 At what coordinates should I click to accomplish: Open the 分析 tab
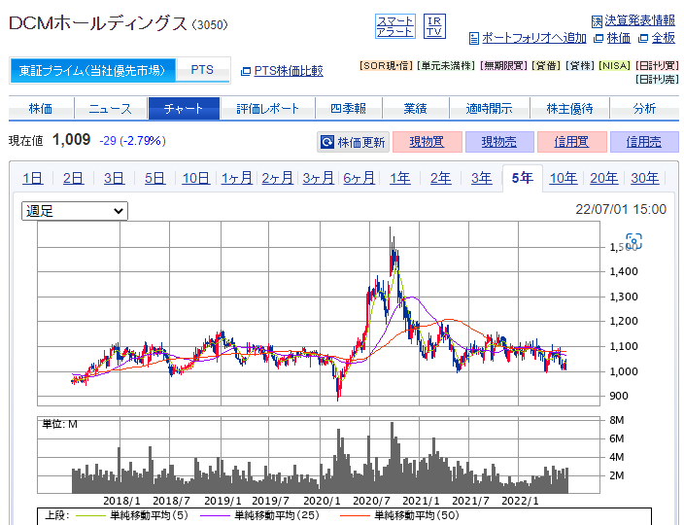click(x=644, y=108)
